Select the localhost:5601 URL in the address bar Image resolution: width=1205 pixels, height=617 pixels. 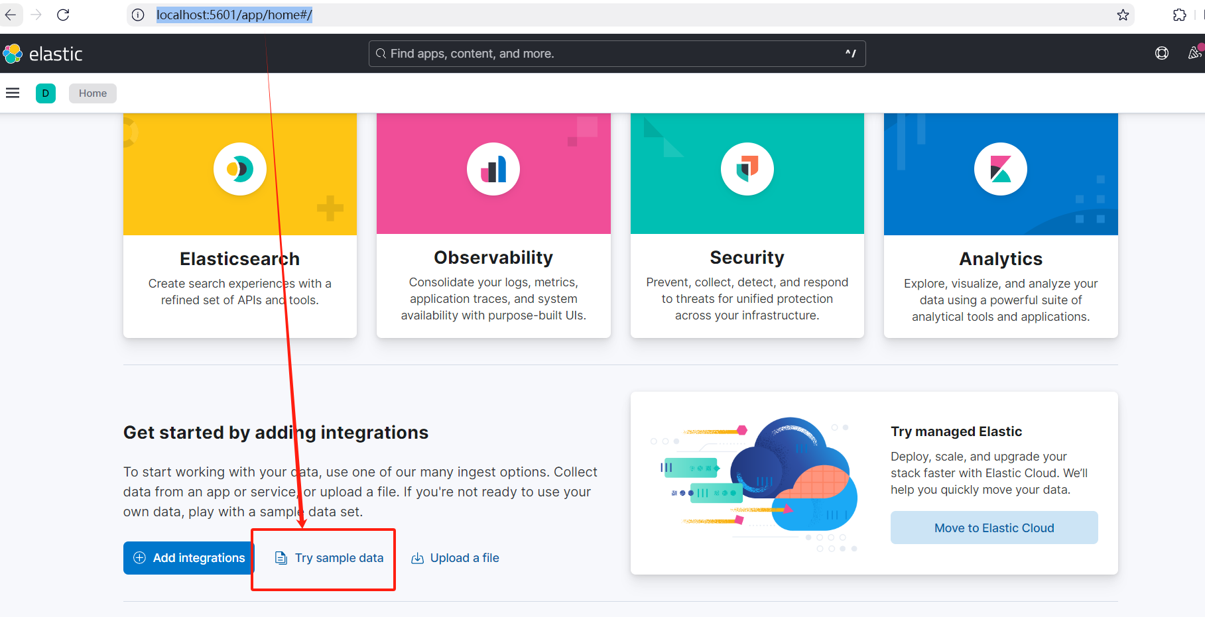click(x=234, y=15)
